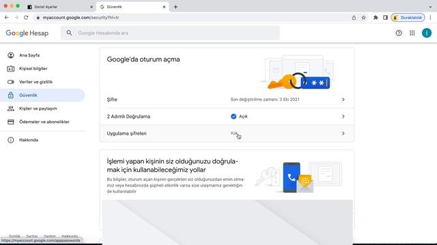The height and width of the screenshot is (245, 437).
Task: Click the lock icon in address bar
Action: pyautogui.click(x=38, y=18)
